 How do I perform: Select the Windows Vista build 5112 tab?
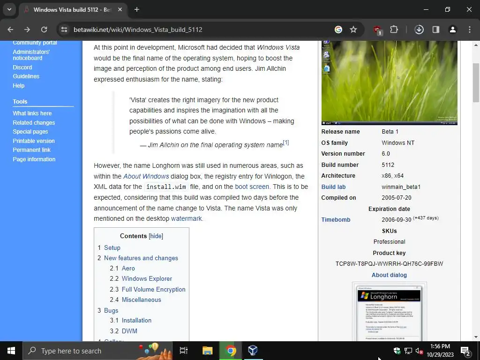(72, 10)
